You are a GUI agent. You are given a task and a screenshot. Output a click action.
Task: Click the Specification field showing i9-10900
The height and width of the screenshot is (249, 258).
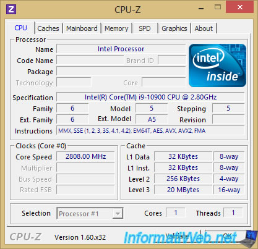150,97
